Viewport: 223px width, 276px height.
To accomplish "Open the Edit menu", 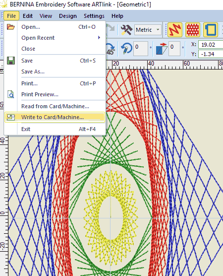I will click(28, 16).
